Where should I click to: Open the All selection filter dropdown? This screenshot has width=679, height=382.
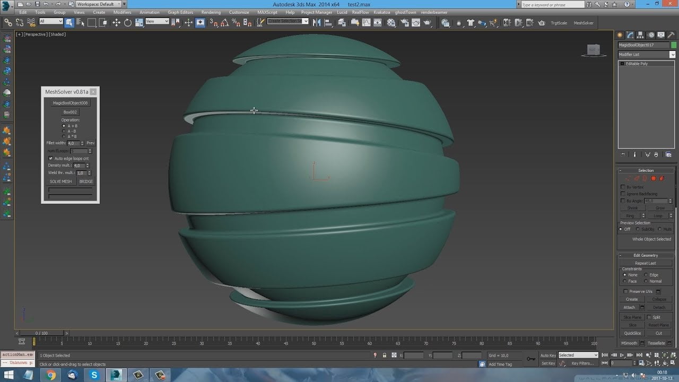[x=51, y=21]
